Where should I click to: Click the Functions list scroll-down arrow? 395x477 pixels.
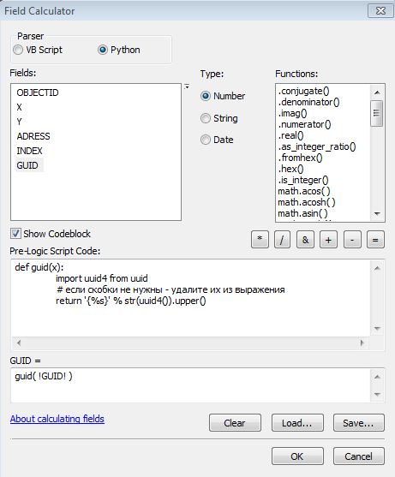click(377, 213)
